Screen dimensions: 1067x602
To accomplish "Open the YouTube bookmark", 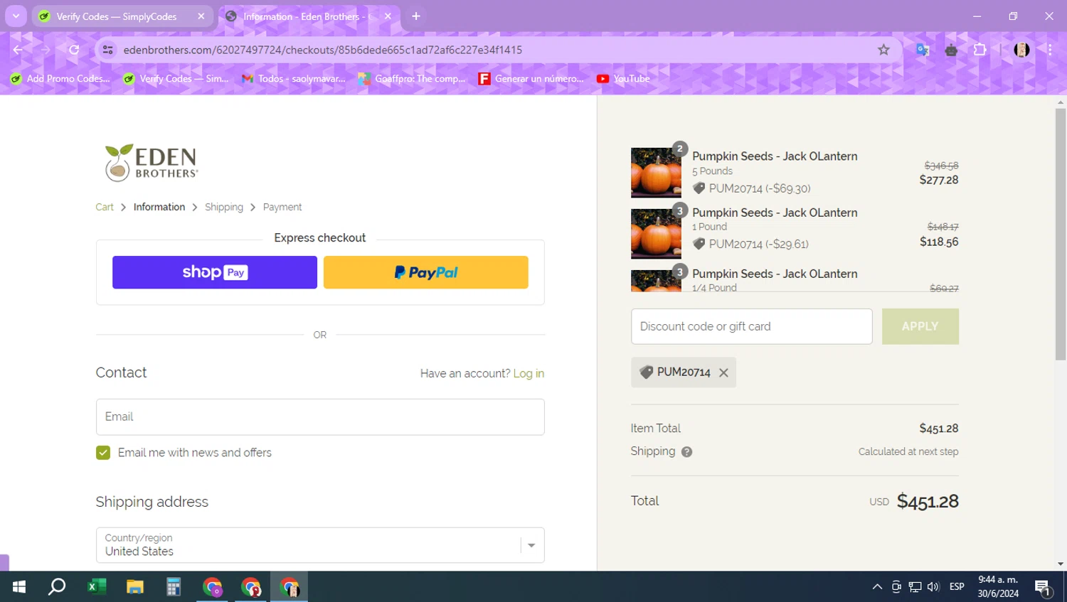I will (623, 79).
